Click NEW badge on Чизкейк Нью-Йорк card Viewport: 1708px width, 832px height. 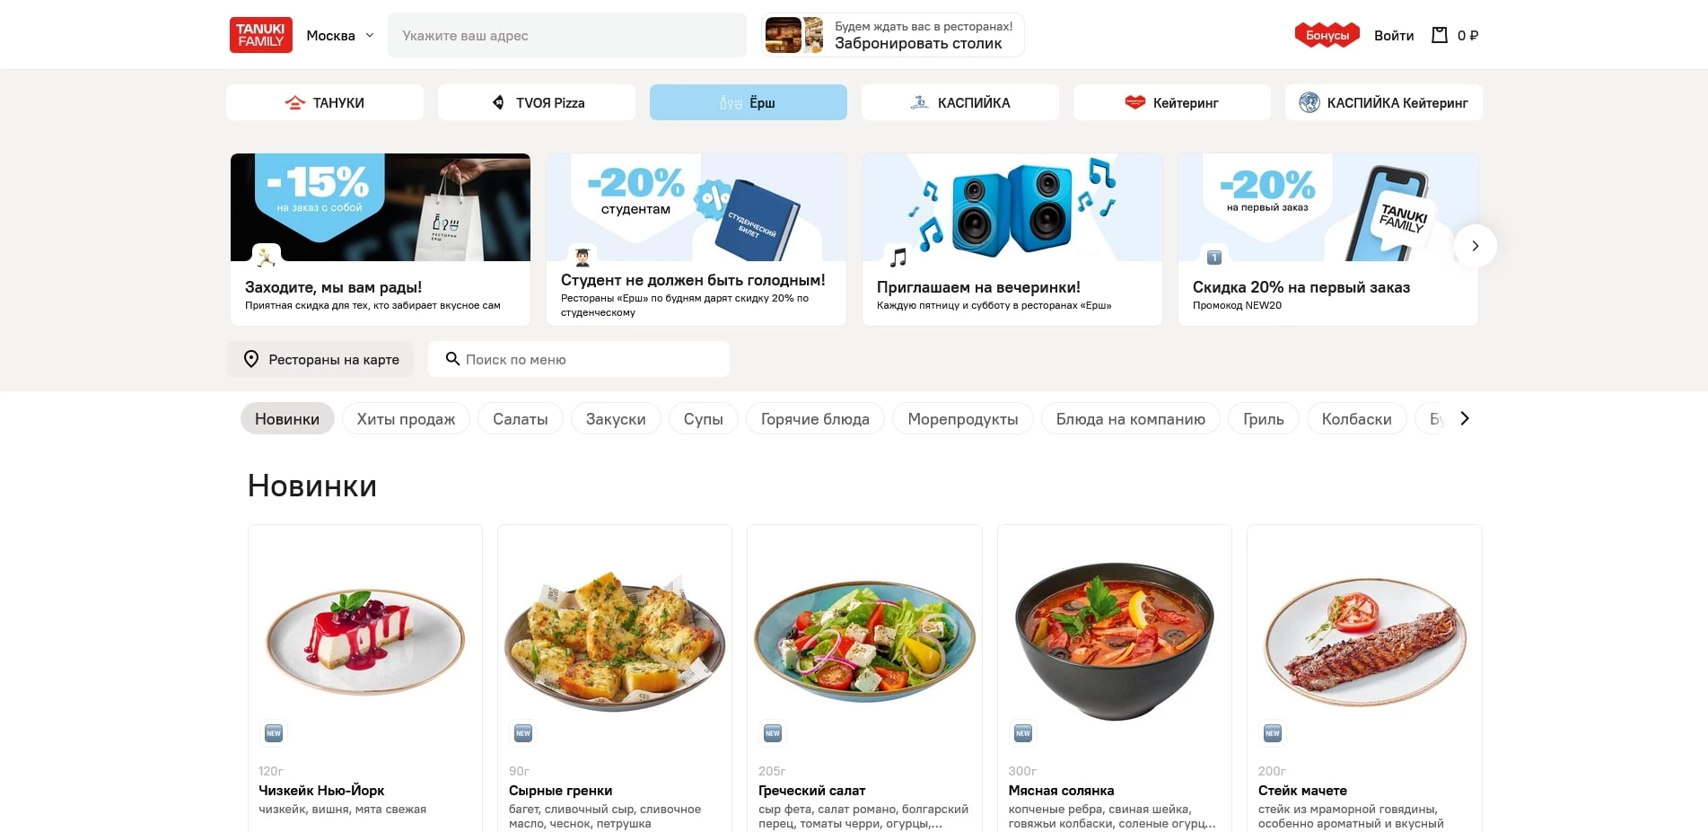pyautogui.click(x=274, y=733)
